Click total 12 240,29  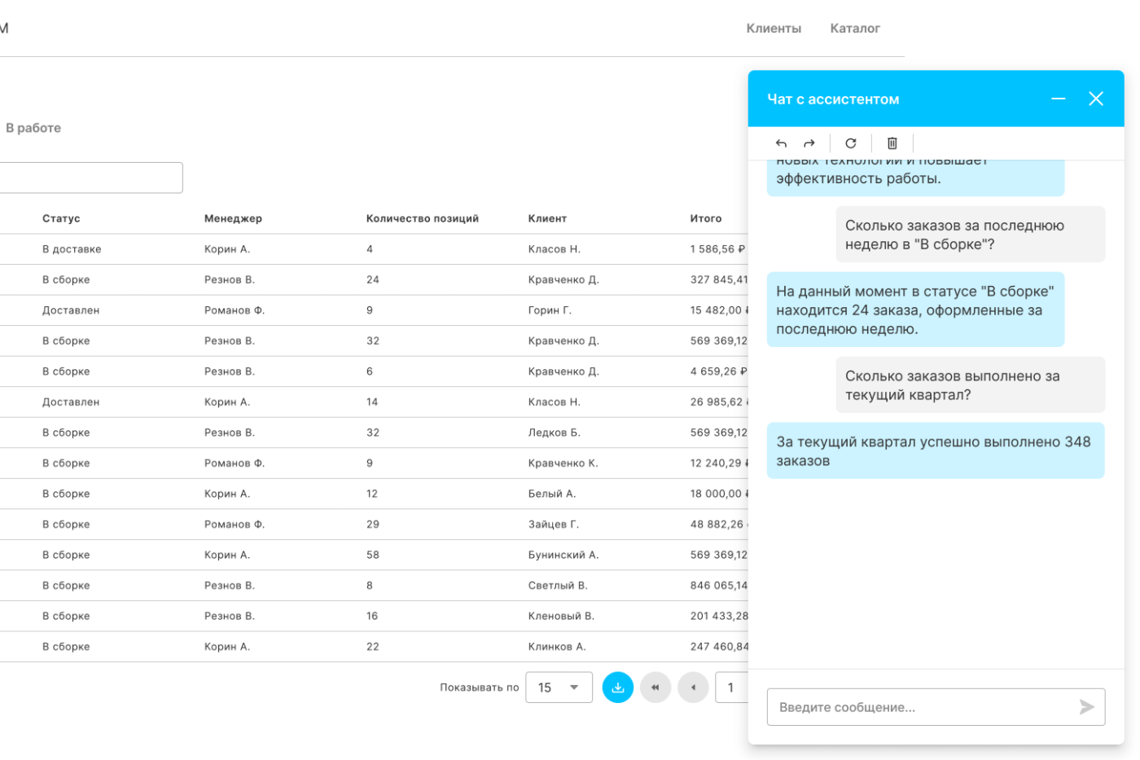coord(718,463)
